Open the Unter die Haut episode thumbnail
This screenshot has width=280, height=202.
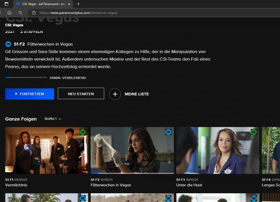pyautogui.click(x=218, y=150)
